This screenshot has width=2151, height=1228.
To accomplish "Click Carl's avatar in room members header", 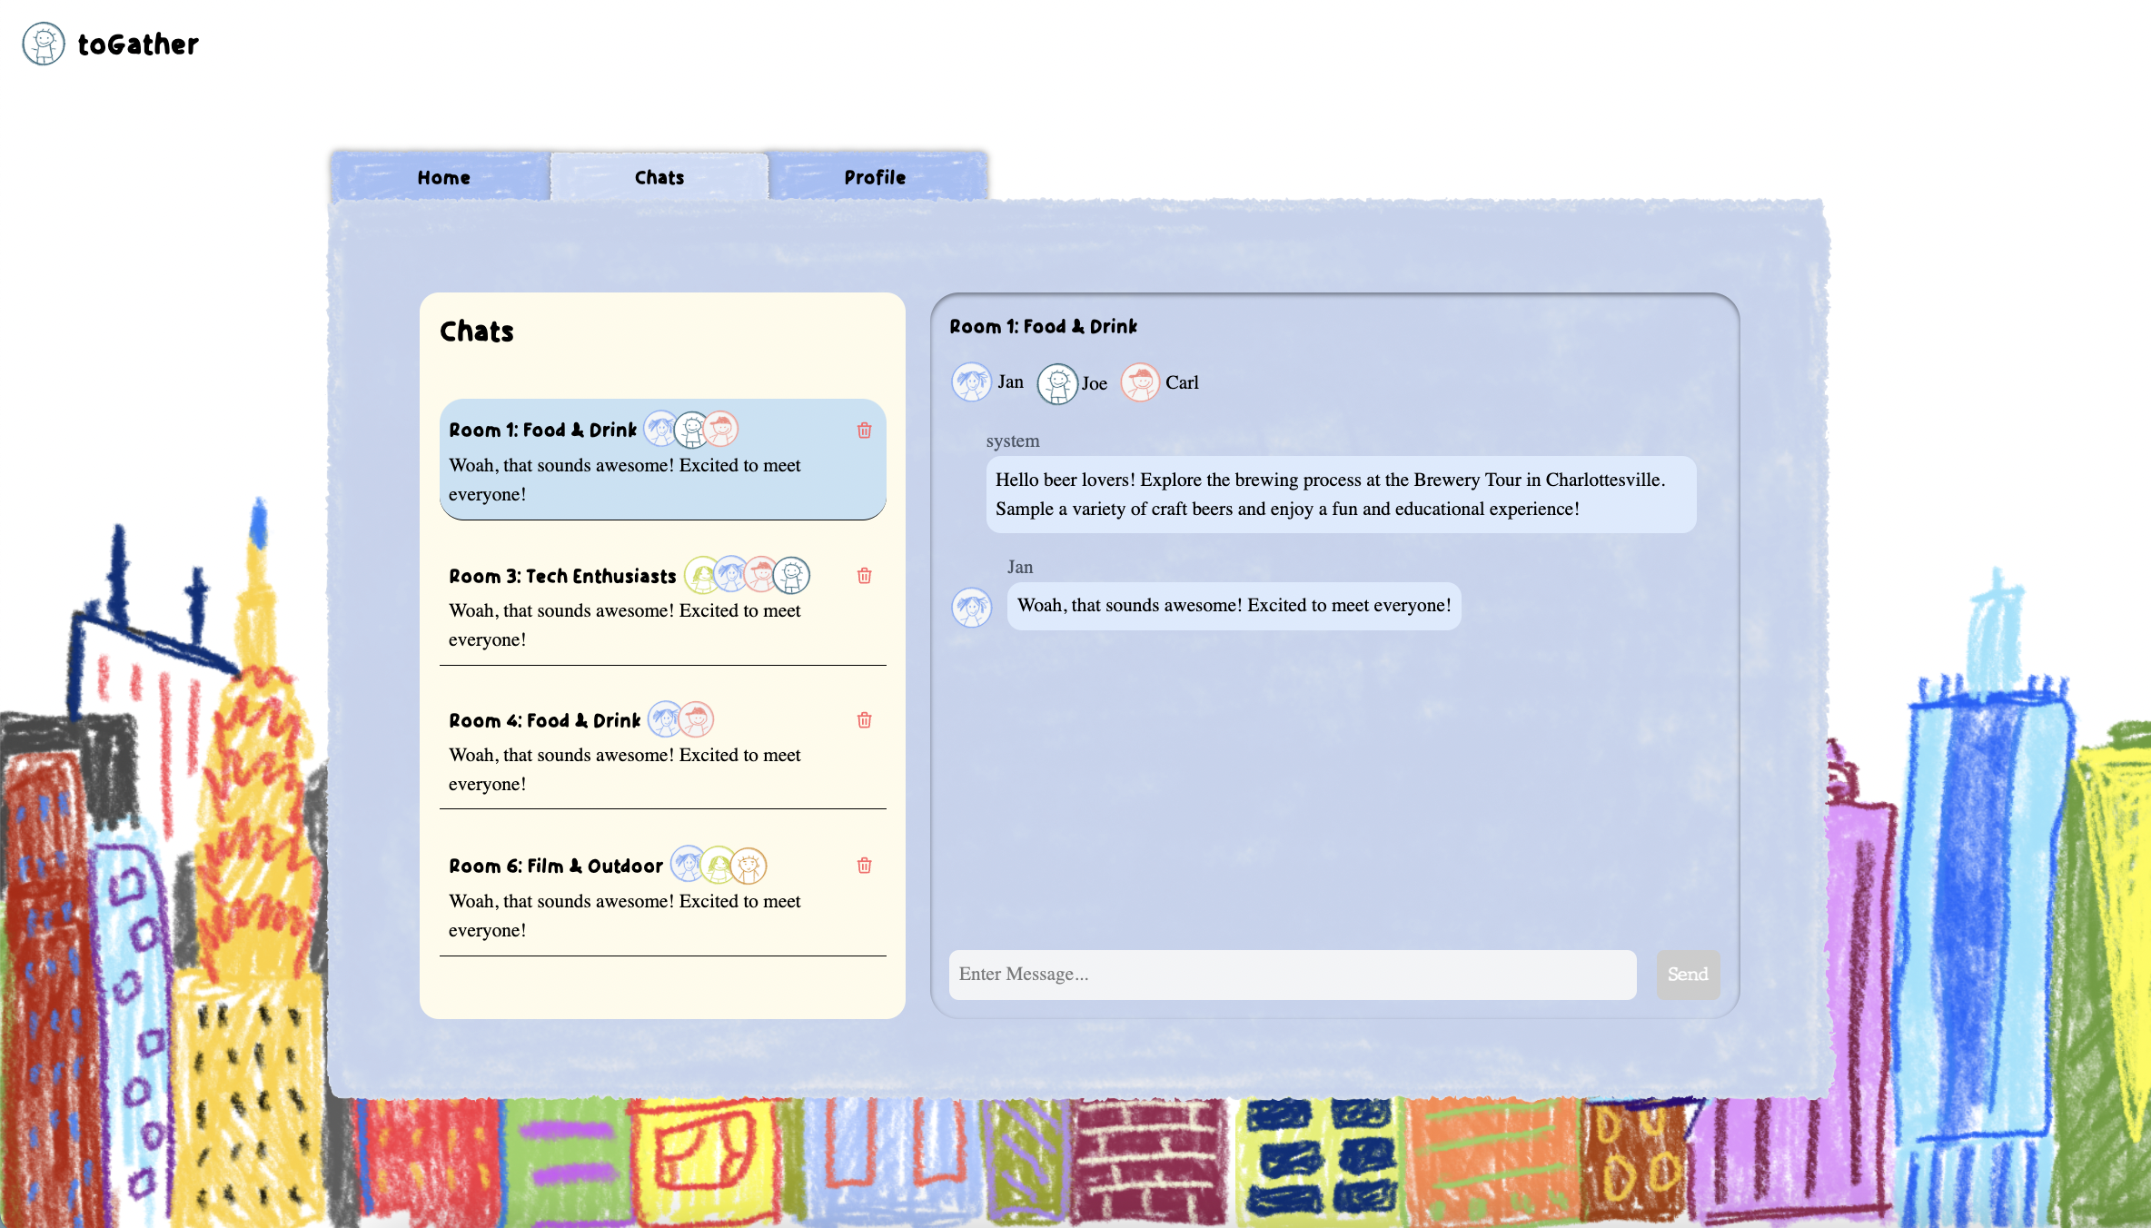I will (1140, 382).
